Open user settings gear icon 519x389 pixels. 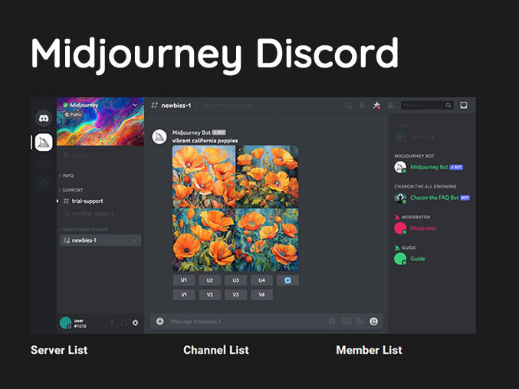(x=136, y=322)
